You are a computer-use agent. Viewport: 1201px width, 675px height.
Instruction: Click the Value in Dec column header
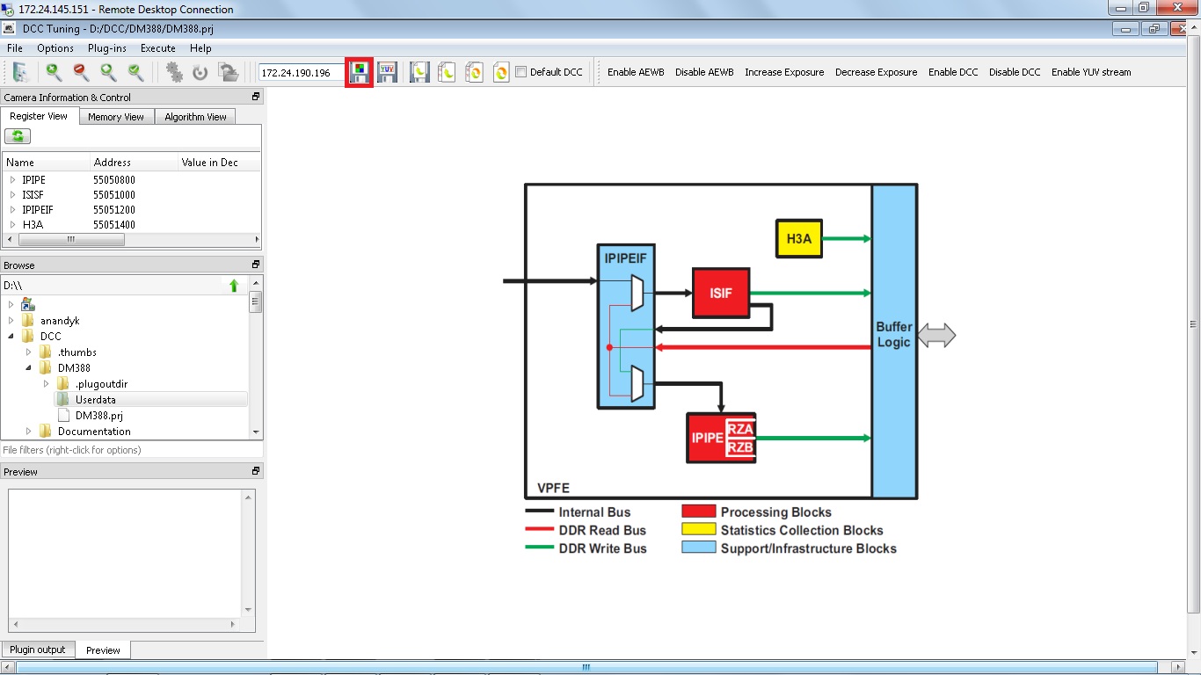tap(219, 163)
